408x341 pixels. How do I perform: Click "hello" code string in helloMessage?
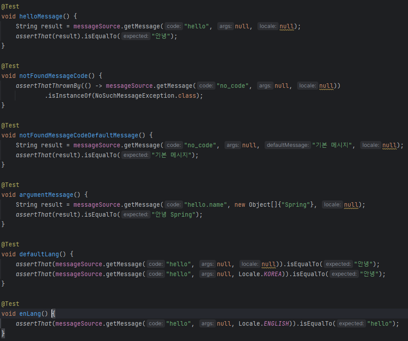pos(197,26)
